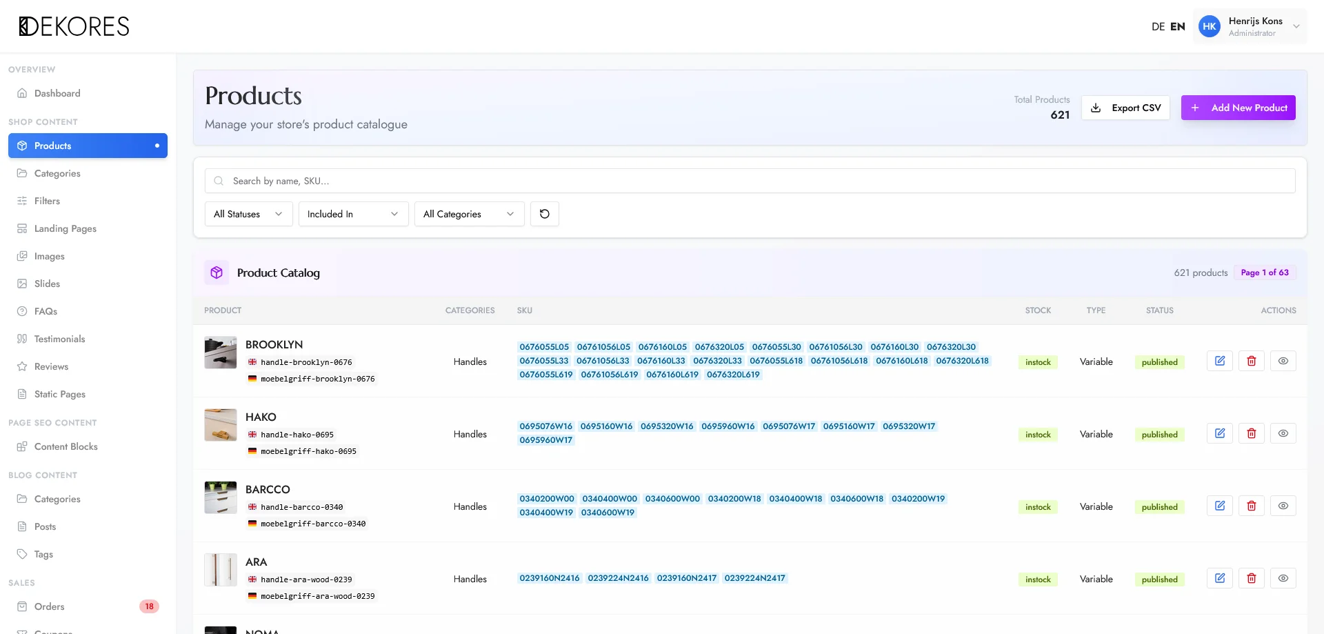Image resolution: width=1324 pixels, height=634 pixels.
Task: Click the Add New Product button
Action: [1238, 108]
